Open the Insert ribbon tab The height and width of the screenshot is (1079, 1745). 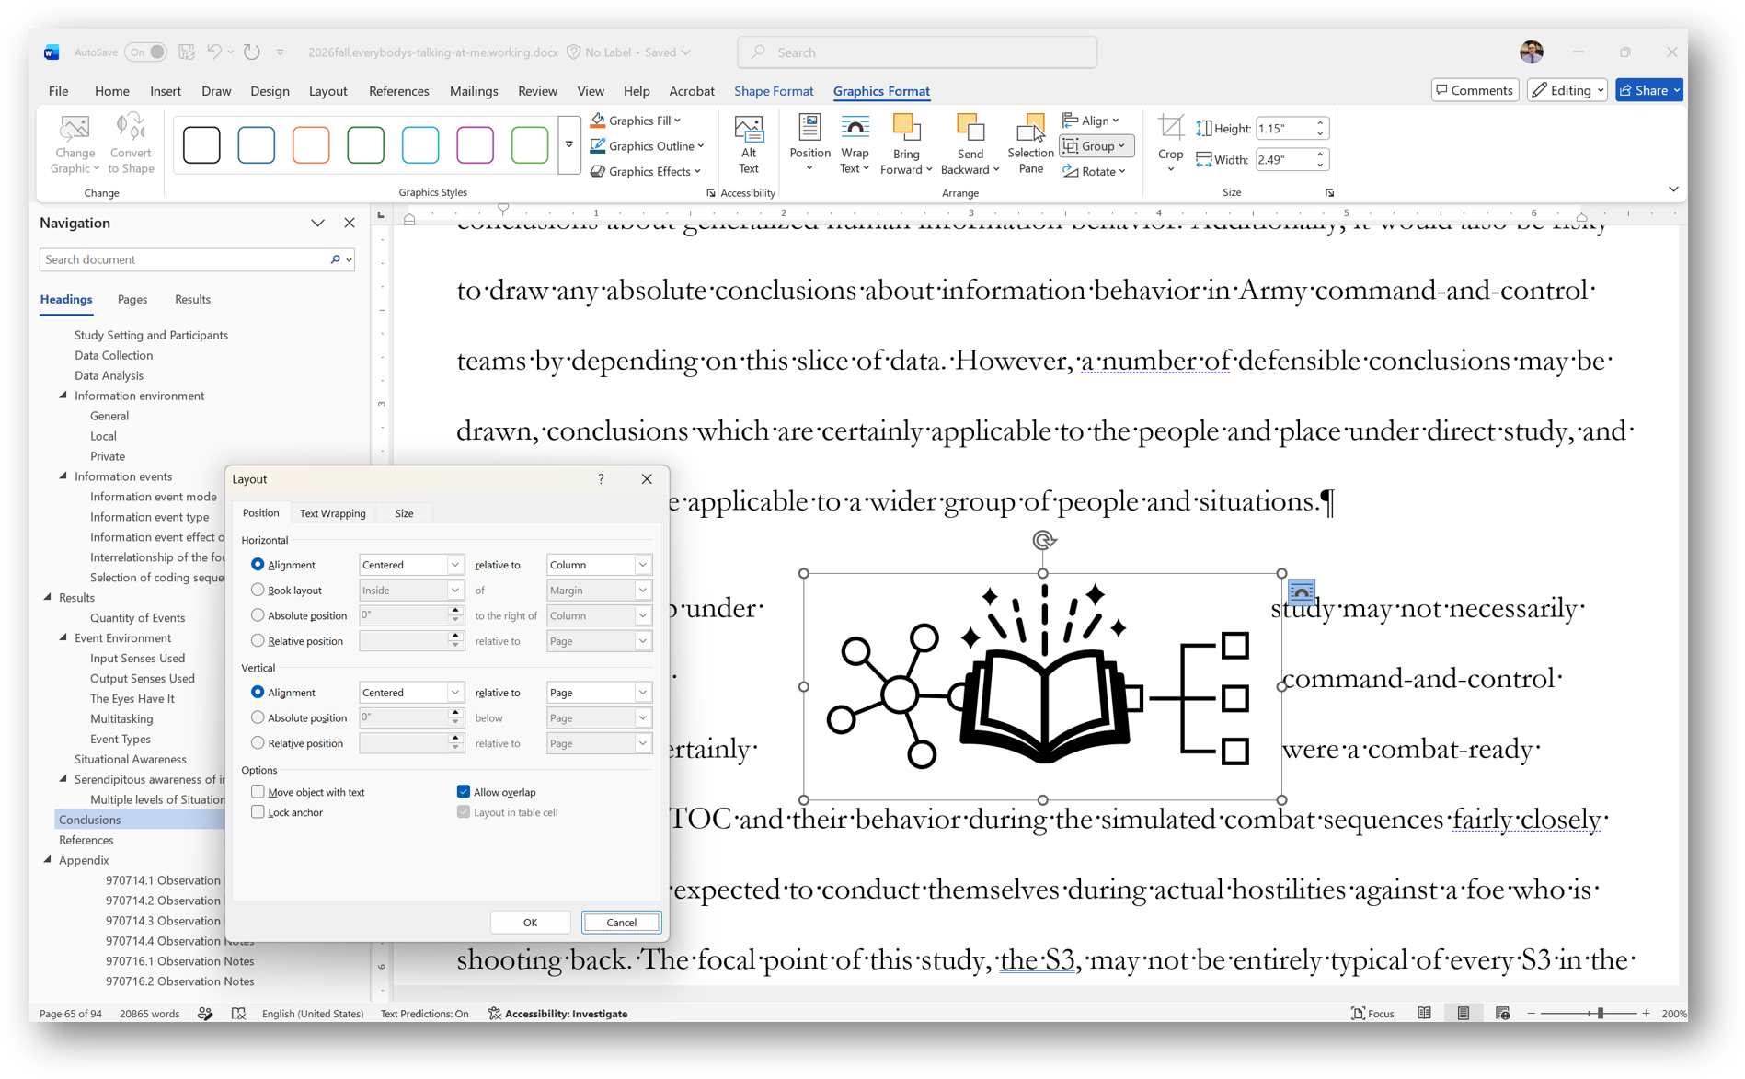(166, 91)
